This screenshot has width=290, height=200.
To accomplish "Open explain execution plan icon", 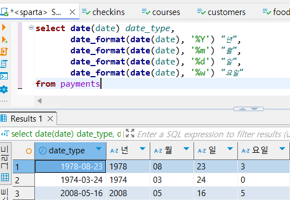I will pos(4,64).
